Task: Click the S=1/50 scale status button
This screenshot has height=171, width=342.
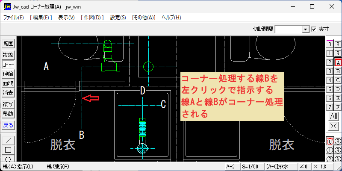Action: click(252, 167)
